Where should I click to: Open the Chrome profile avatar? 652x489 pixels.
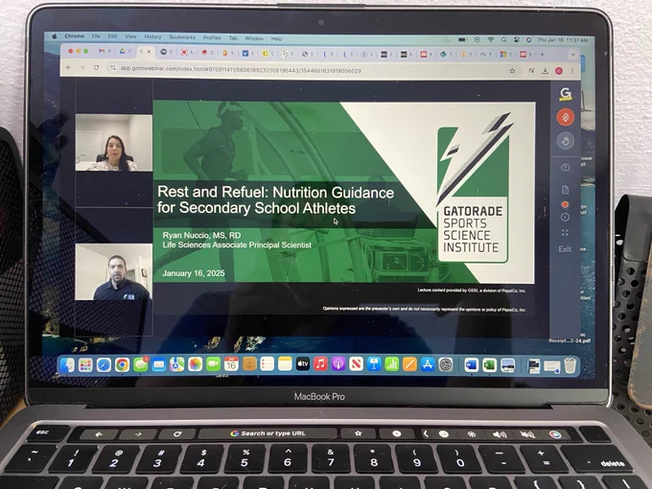coord(559,71)
